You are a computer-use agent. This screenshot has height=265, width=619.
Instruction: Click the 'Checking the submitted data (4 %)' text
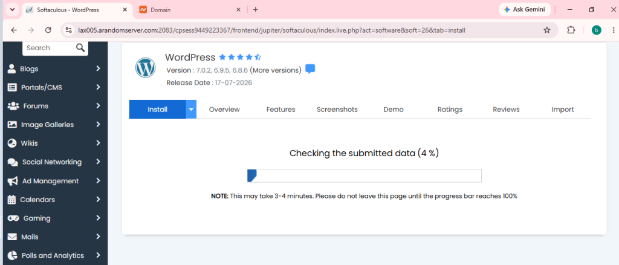pyautogui.click(x=364, y=153)
